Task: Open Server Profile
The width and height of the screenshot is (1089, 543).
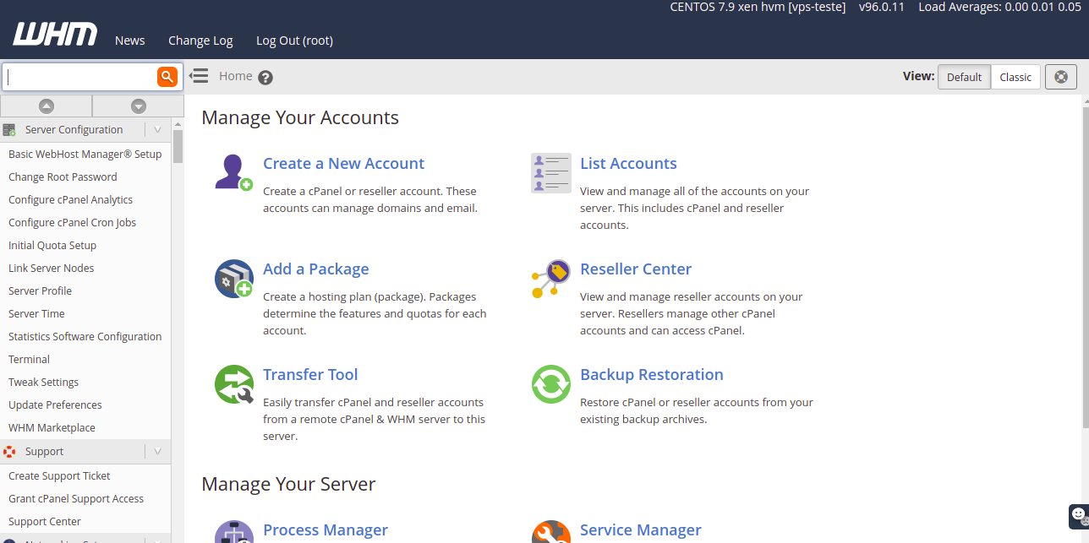Action: [40, 291]
